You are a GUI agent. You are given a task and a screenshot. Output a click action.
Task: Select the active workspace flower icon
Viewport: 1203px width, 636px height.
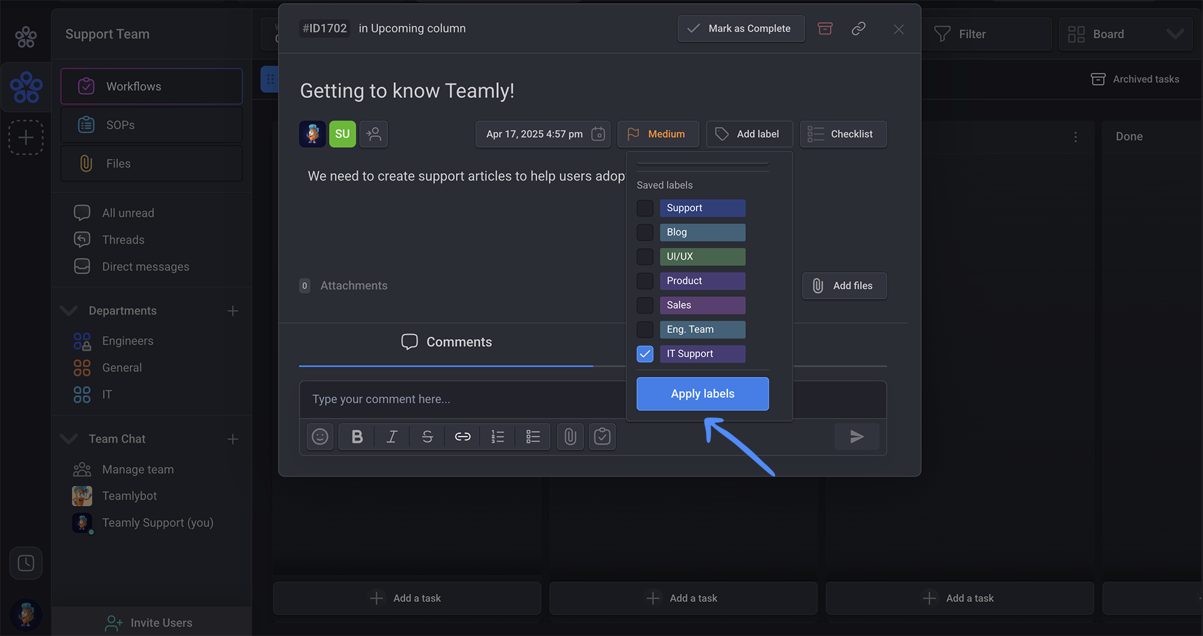[x=27, y=87]
